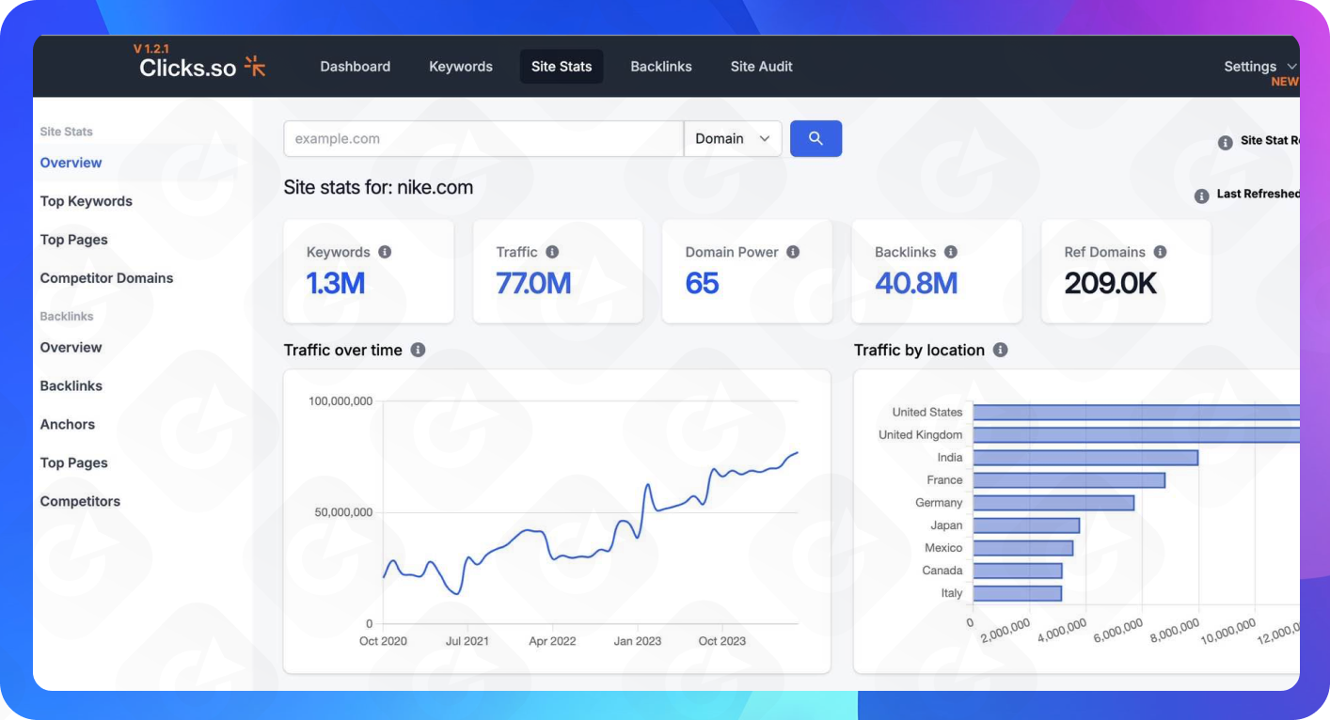This screenshot has height=720, width=1330.
Task: Click the V 1.2.1 version label
Action: (x=151, y=48)
